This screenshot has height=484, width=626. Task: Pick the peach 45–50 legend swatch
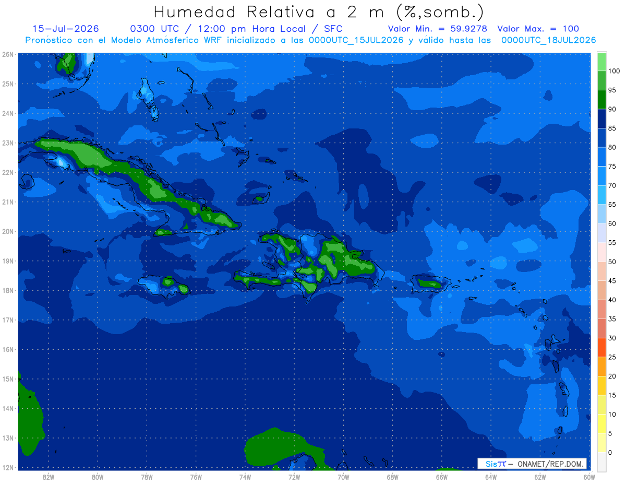point(601,271)
